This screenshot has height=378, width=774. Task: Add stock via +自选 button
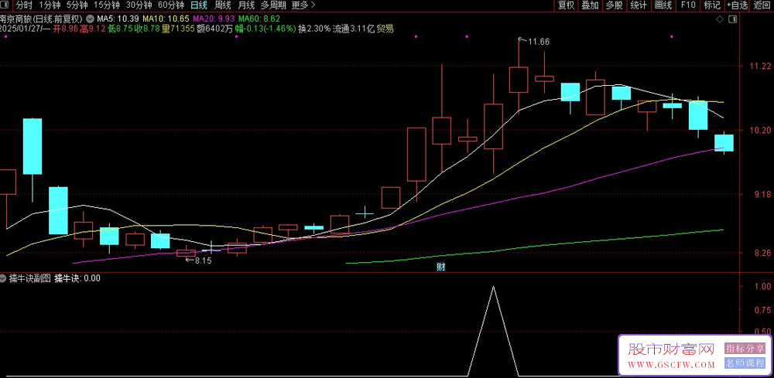coord(737,5)
